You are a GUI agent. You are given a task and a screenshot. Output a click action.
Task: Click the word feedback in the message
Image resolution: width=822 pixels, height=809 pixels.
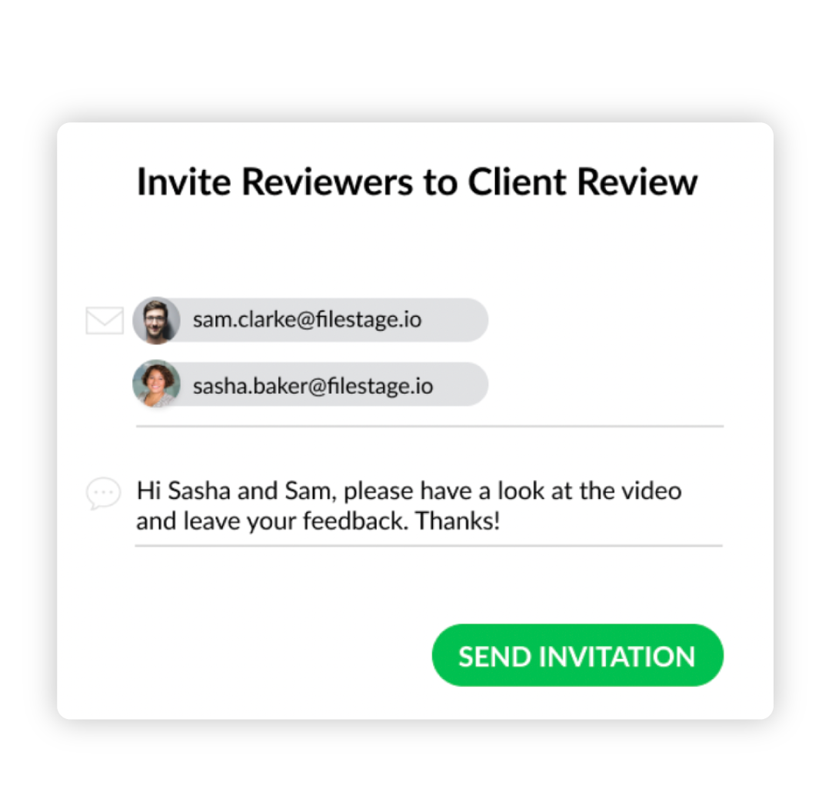coord(355,521)
